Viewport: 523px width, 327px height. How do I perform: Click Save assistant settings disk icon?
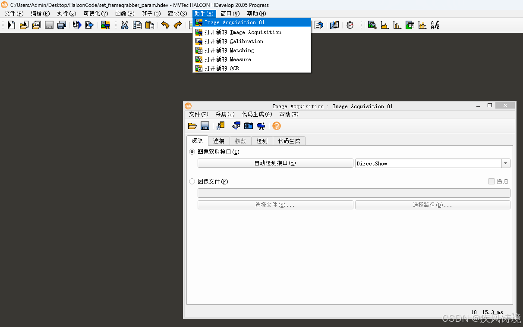(205, 126)
